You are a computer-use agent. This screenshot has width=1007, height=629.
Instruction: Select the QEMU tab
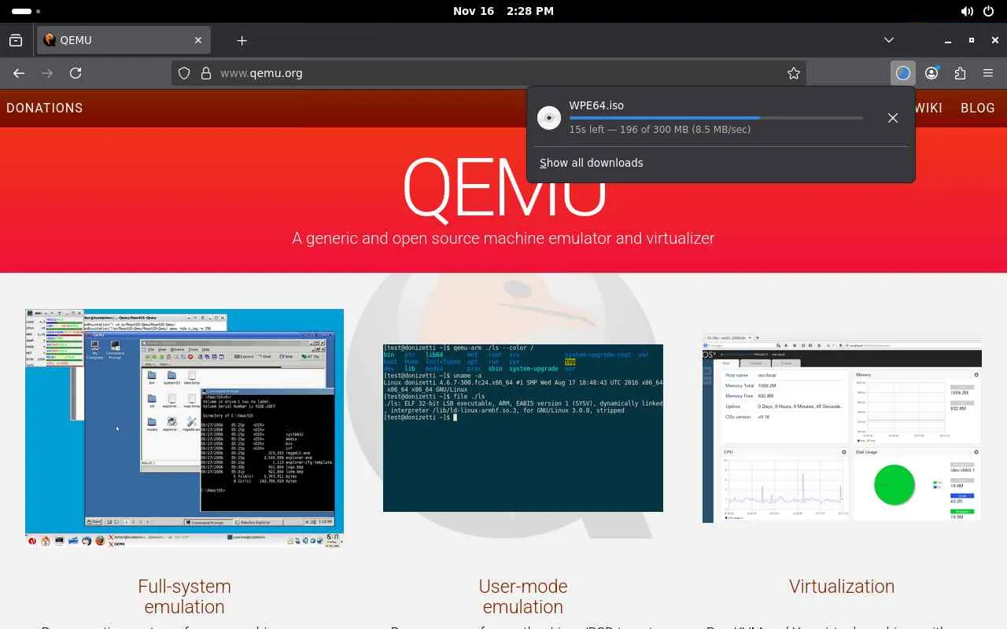[124, 40]
